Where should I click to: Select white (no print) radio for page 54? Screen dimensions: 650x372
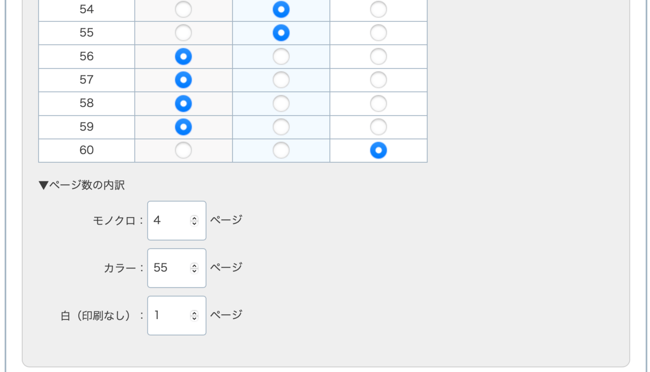378,9
